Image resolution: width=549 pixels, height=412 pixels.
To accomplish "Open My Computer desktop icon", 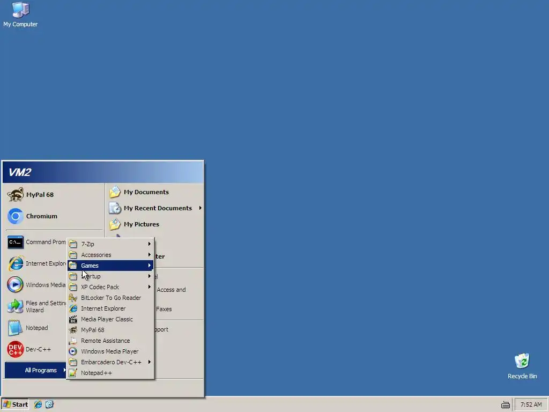I will coord(20,14).
